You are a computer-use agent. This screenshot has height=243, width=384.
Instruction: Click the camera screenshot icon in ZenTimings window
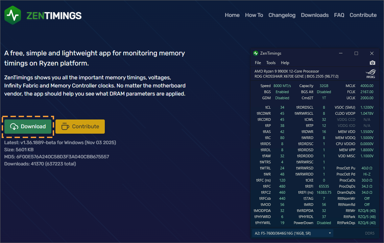(372, 63)
